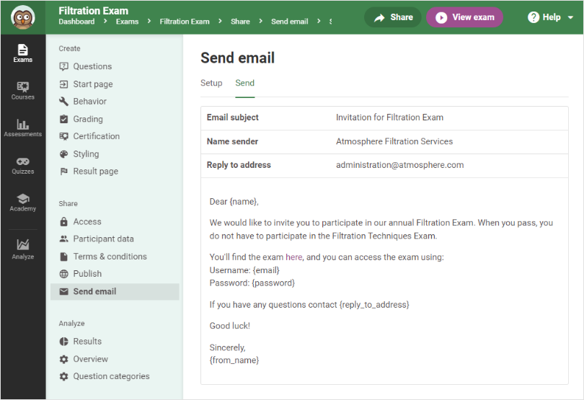This screenshot has height=400, width=584.
Task: Click the View exam button
Action: pyautogui.click(x=464, y=17)
